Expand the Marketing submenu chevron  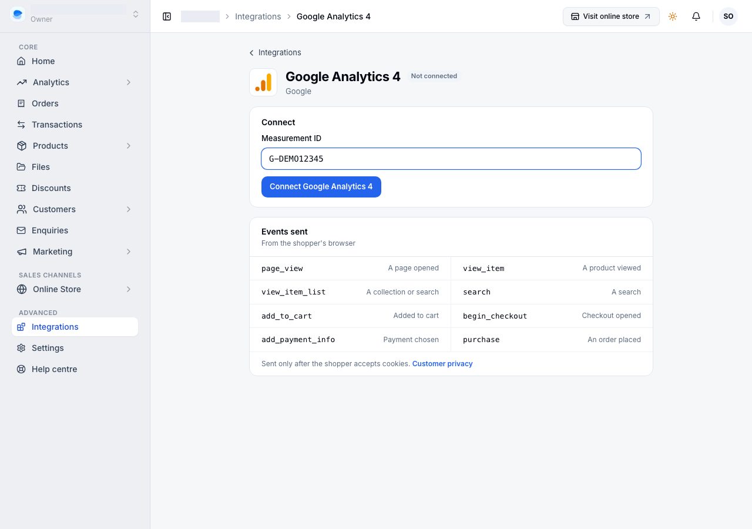pos(129,252)
